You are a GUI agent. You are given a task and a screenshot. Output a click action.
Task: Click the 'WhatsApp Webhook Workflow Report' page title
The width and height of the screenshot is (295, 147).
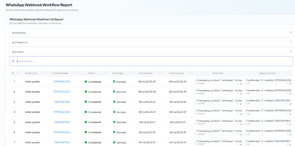click(39, 5)
